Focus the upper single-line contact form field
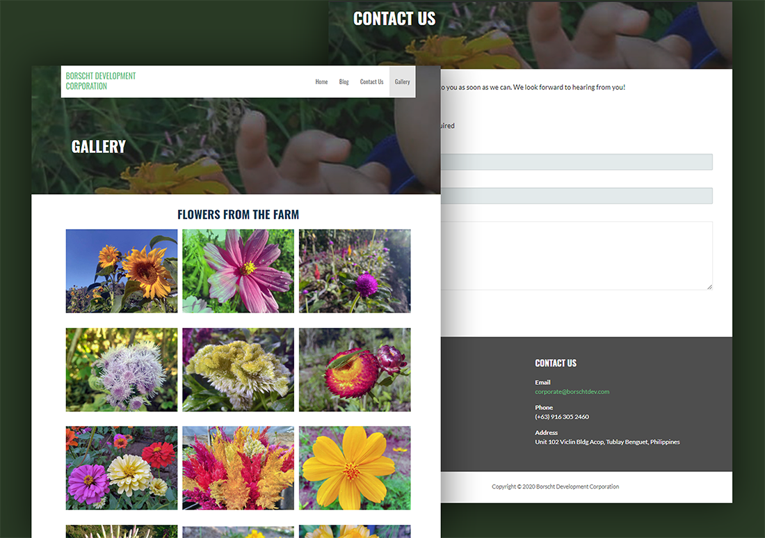The width and height of the screenshot is (765, 538). [x=576, y=162]
